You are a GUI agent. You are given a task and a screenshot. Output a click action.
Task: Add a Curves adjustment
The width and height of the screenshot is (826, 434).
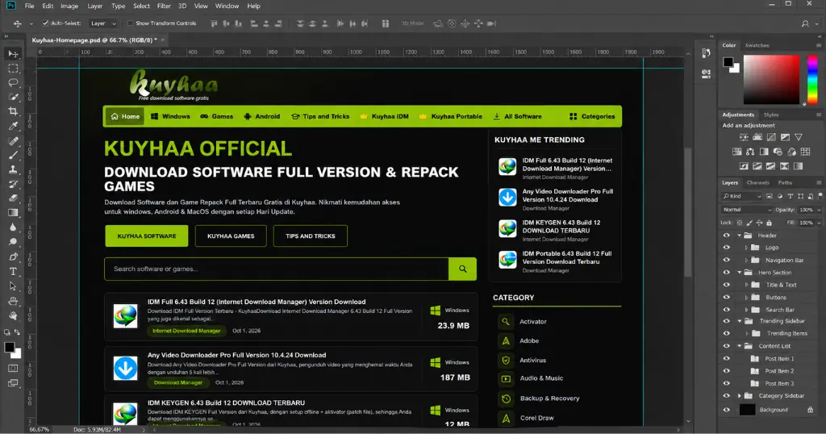point(771,137)
